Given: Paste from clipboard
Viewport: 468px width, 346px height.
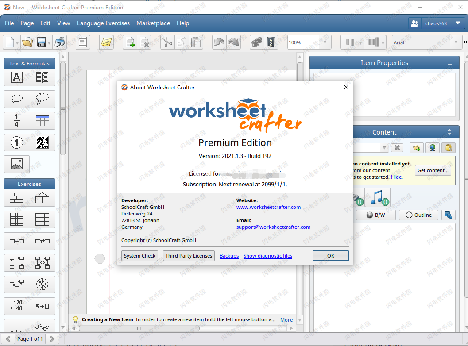Looking at the screenshot, I should pyautogui.click(x=196, y=42).
